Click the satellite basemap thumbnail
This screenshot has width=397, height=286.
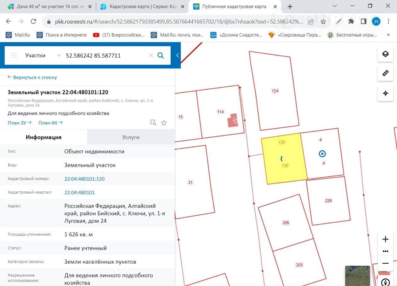[x=357, y=276]
